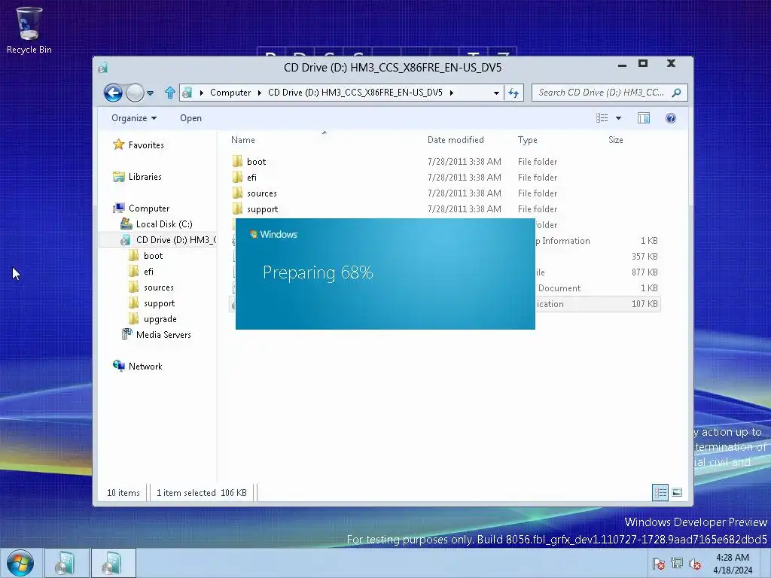The width and height of the screenshot is (771, 578).
Task: Sort by the Type column header
Action: click(x=527, y=140)
